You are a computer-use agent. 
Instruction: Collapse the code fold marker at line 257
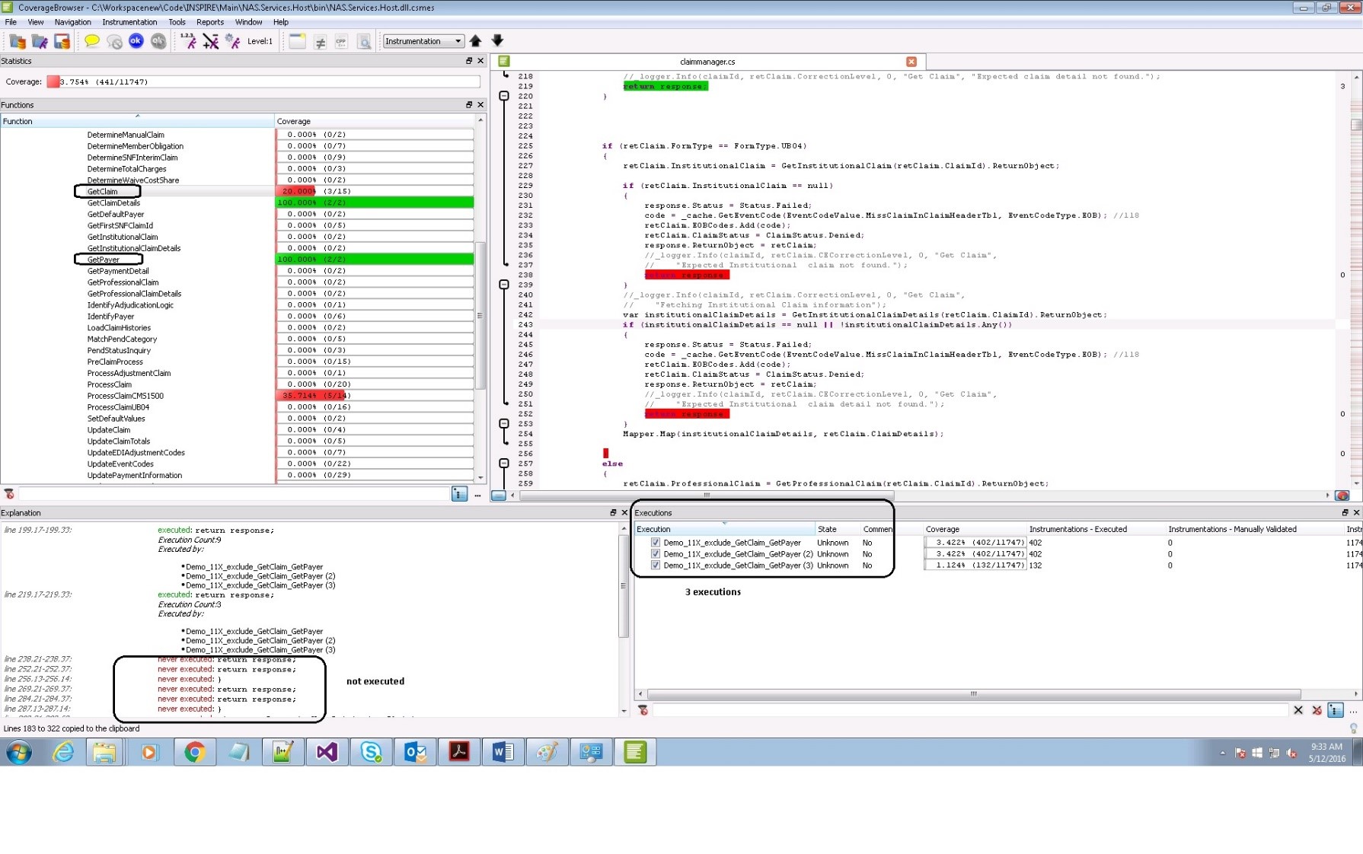503,464
